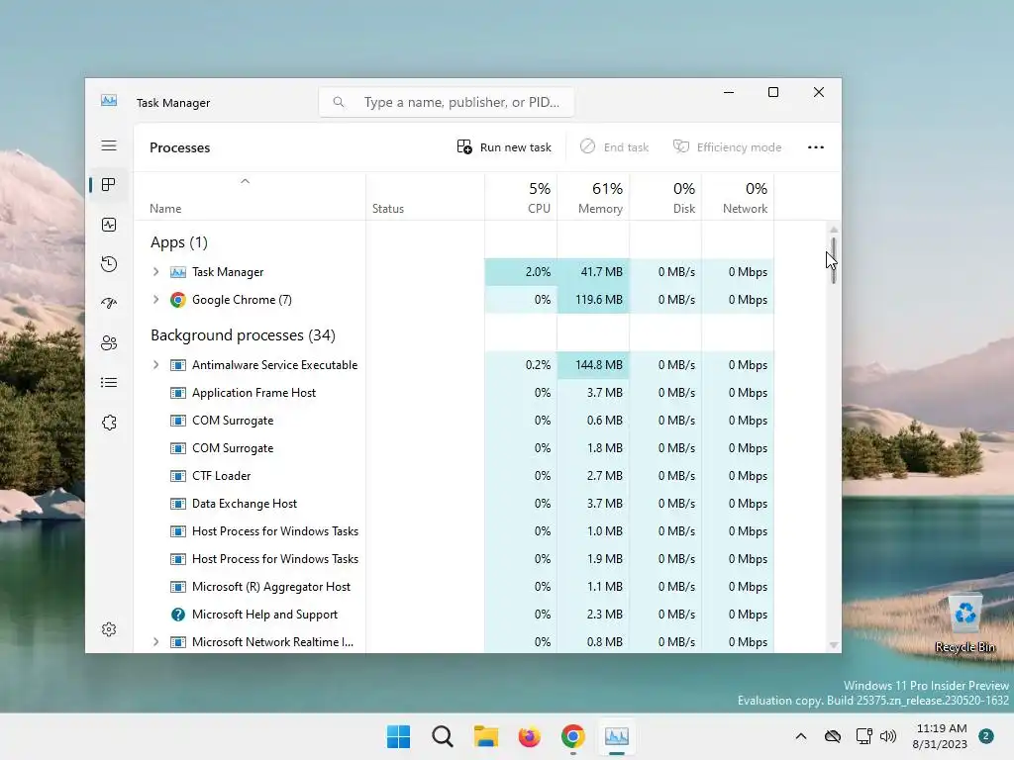Open the App history sidebar tab

[x=109, y=263]
